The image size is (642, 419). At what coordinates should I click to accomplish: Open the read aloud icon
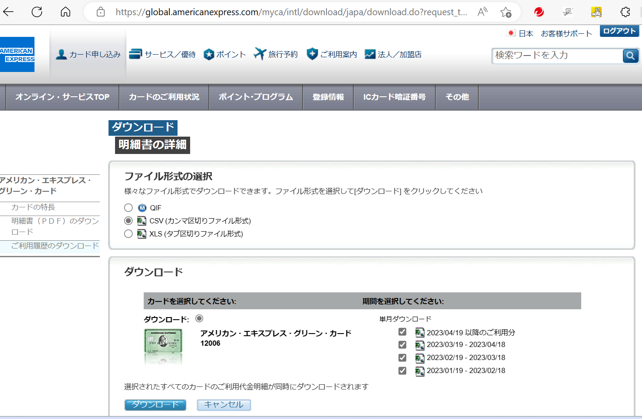(482, 12)
